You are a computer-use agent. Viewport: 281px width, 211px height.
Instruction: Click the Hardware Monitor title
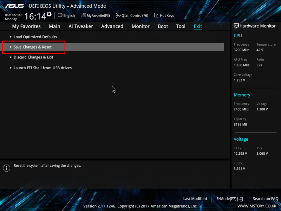point(257,26)
